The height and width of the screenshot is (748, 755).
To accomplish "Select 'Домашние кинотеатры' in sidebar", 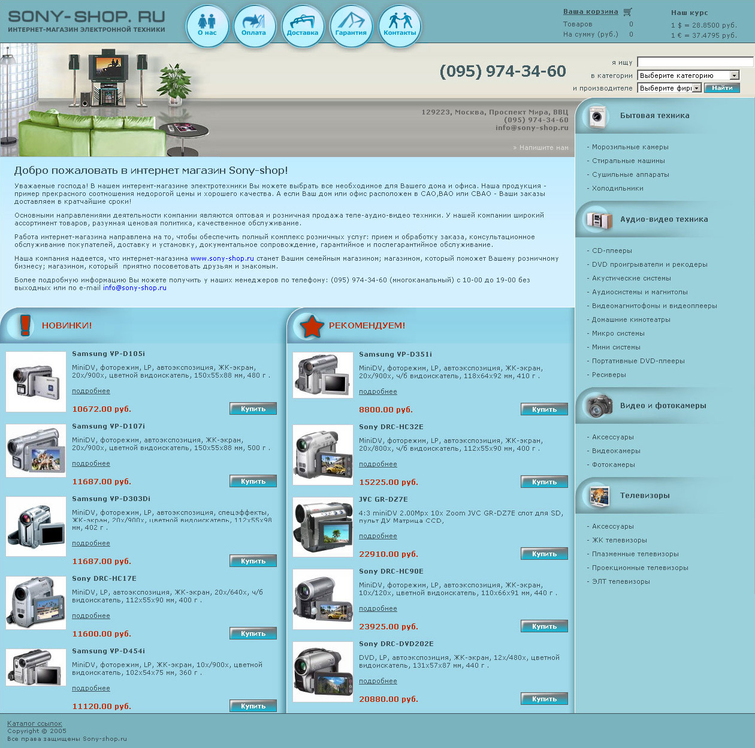I will tap(631, 319).
